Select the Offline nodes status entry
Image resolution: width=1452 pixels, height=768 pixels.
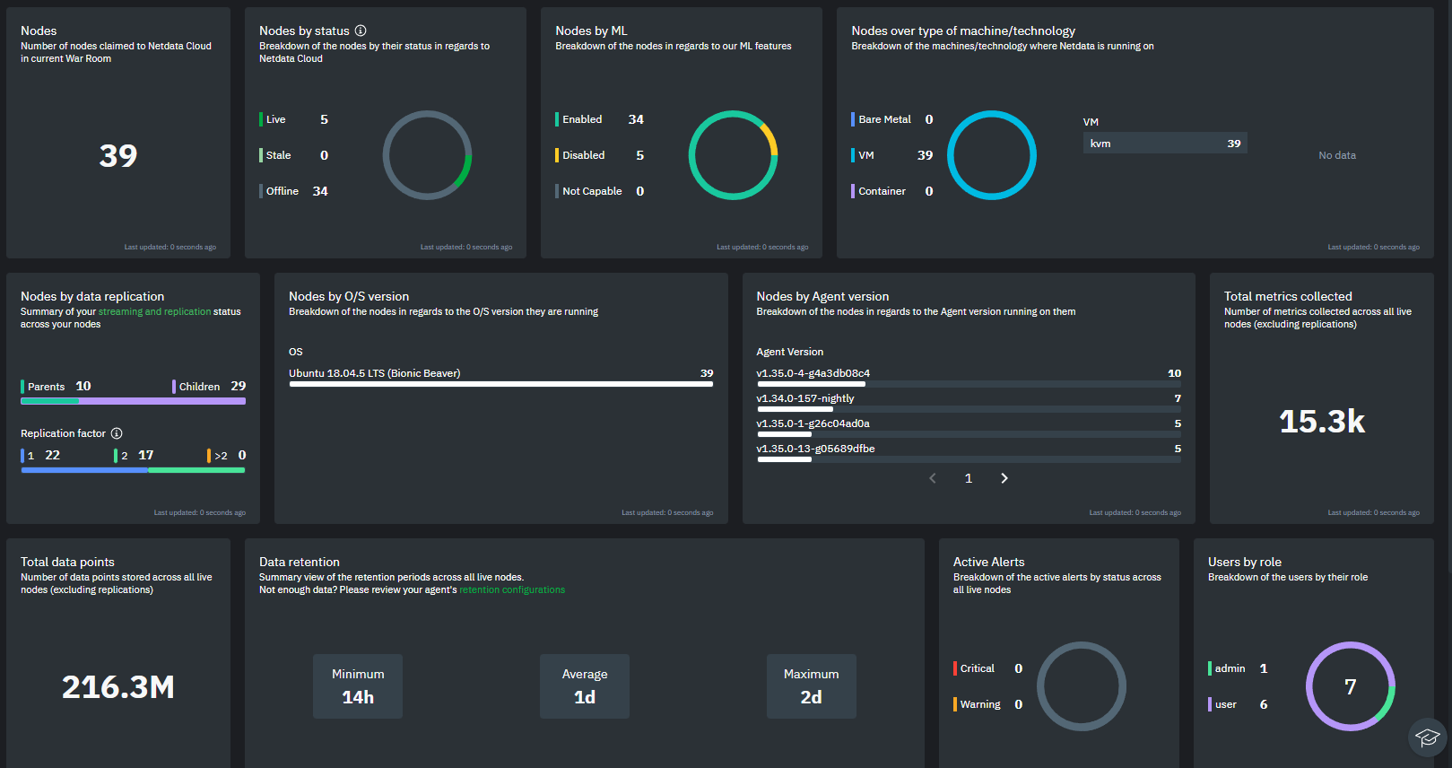click(294, 191)
